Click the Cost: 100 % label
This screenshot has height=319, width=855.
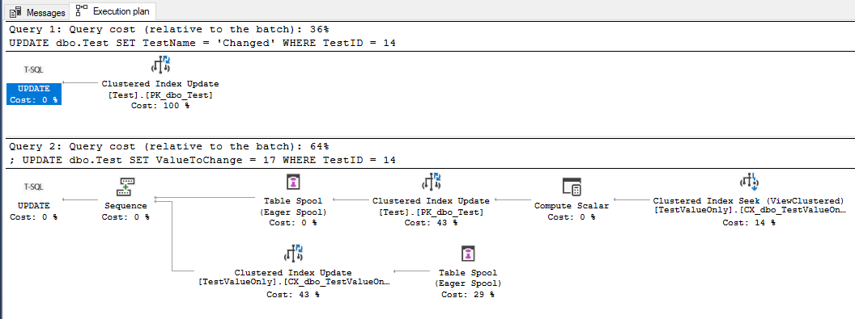[x=160, y=106]
